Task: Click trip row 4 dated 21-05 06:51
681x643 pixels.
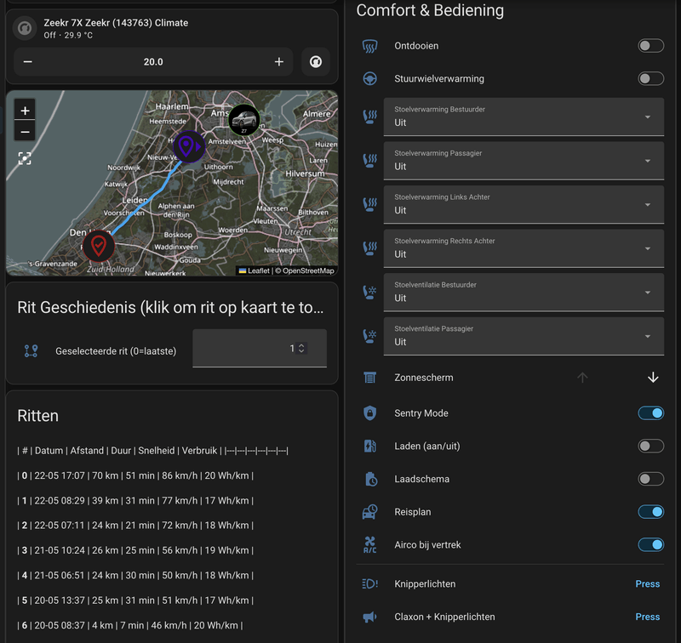Action: pyautogui.click(x=135, y=575)
